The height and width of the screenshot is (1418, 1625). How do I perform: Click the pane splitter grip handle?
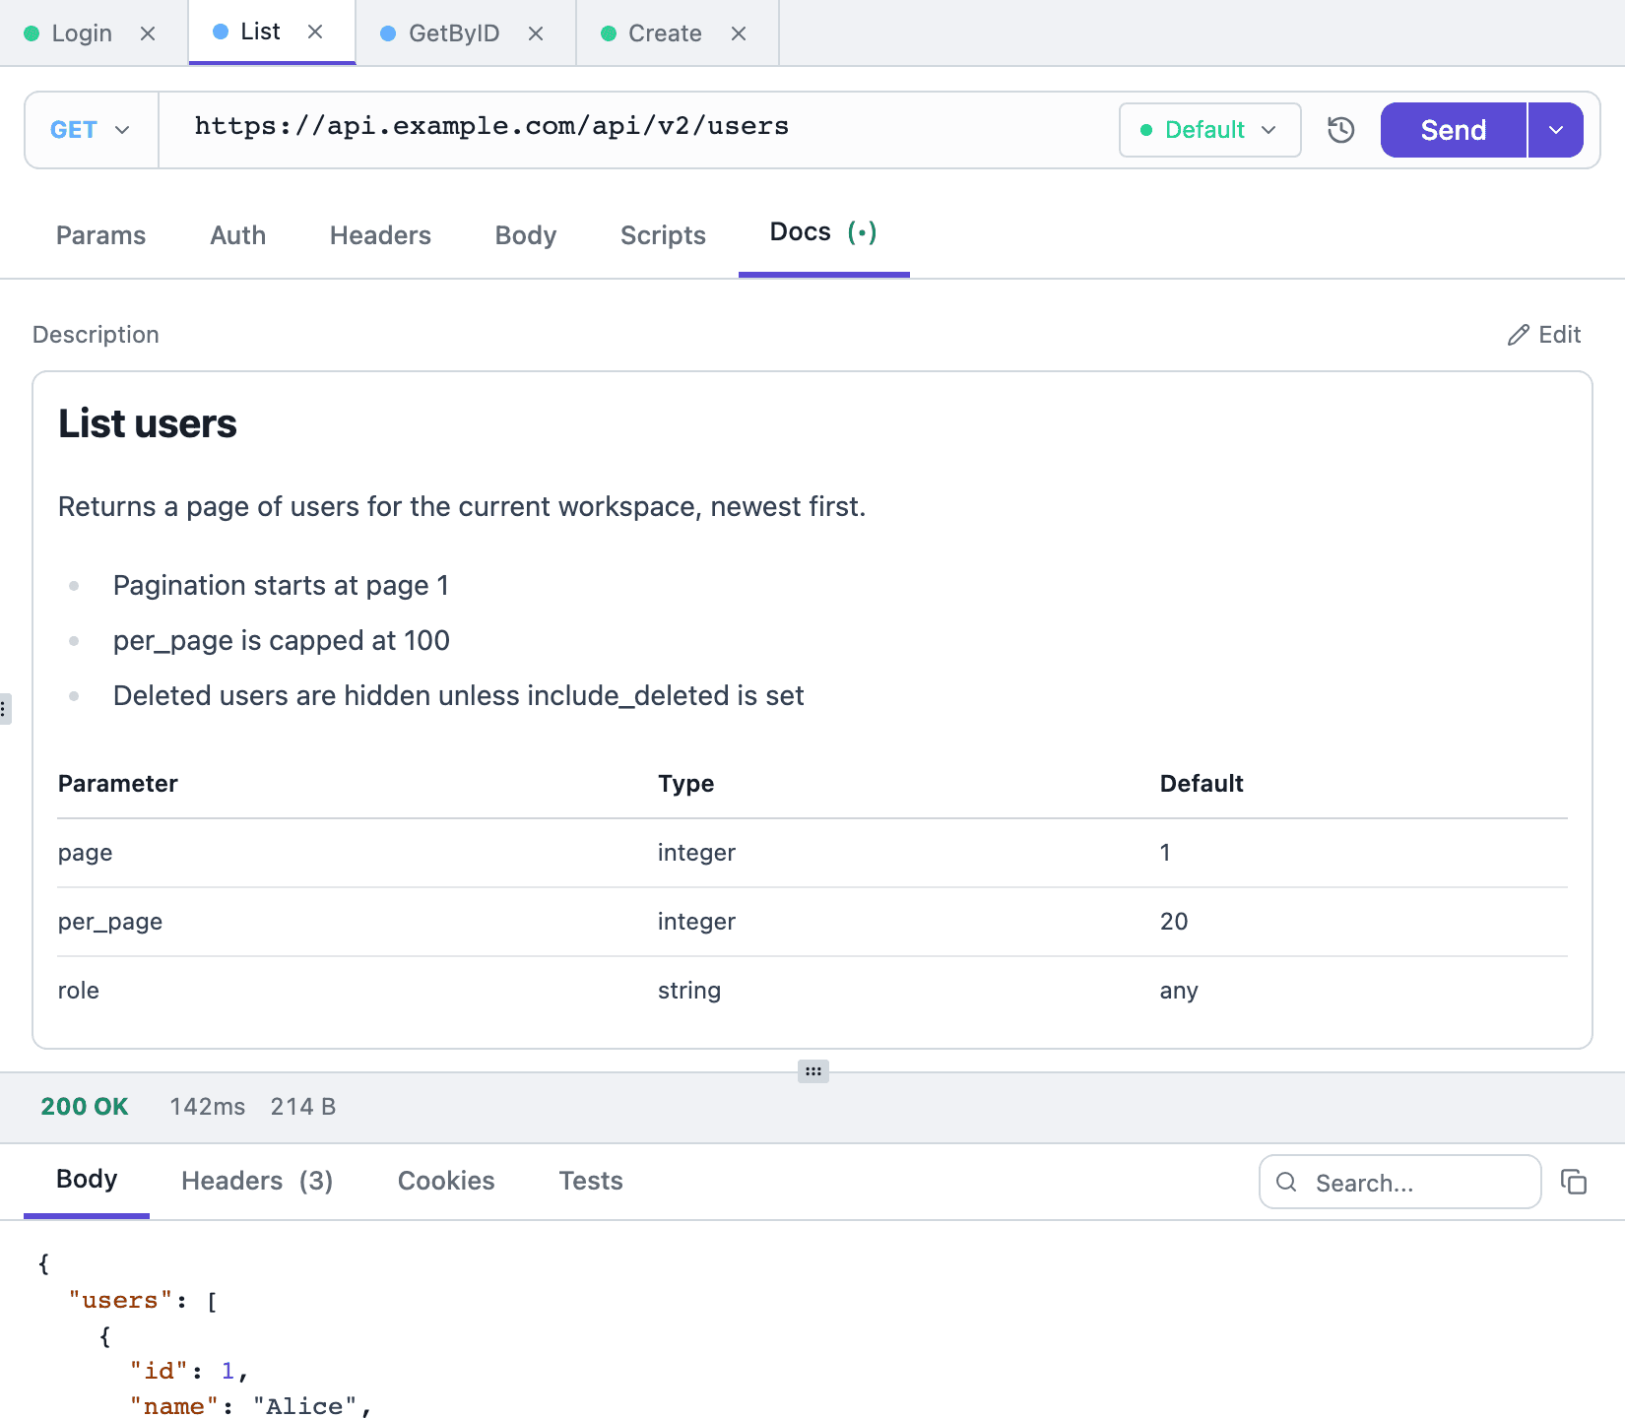click(813, 1071)
